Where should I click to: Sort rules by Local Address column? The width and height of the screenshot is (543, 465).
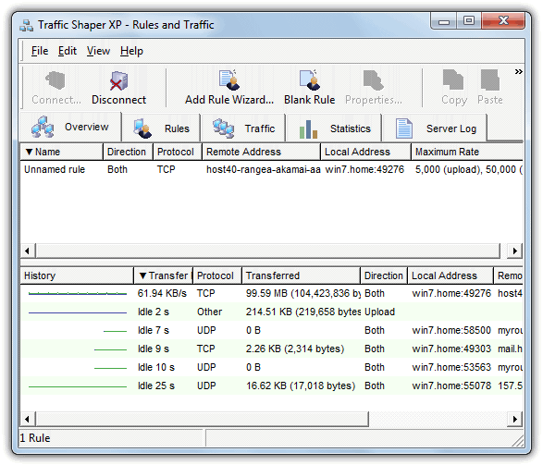(x=365, y=152)
